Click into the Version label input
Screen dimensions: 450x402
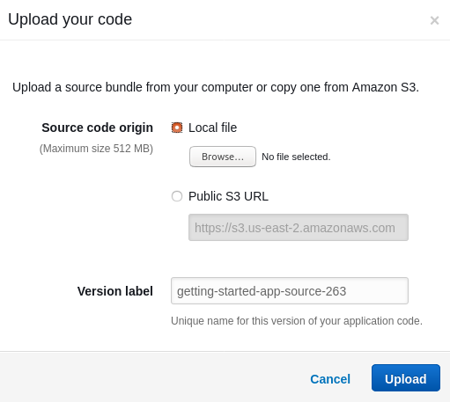(290, 290)
